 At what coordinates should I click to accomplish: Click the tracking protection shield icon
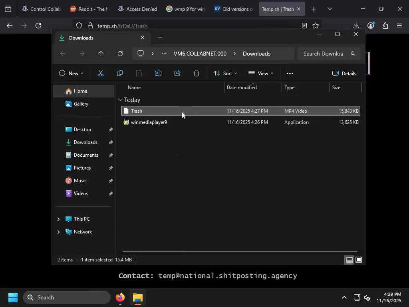(x=79, y=26)
